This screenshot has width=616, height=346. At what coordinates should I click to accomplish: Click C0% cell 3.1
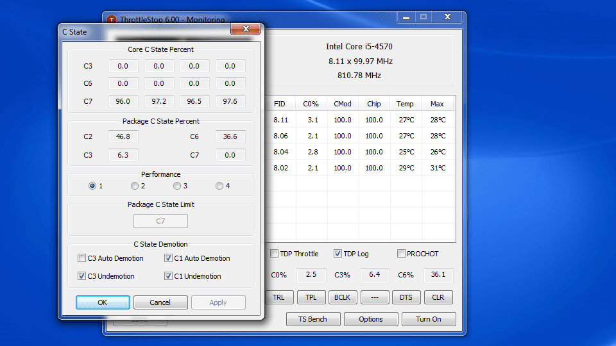313,120
